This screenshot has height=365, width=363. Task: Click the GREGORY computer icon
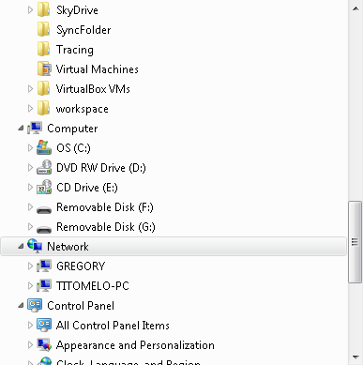click(44, 266)
